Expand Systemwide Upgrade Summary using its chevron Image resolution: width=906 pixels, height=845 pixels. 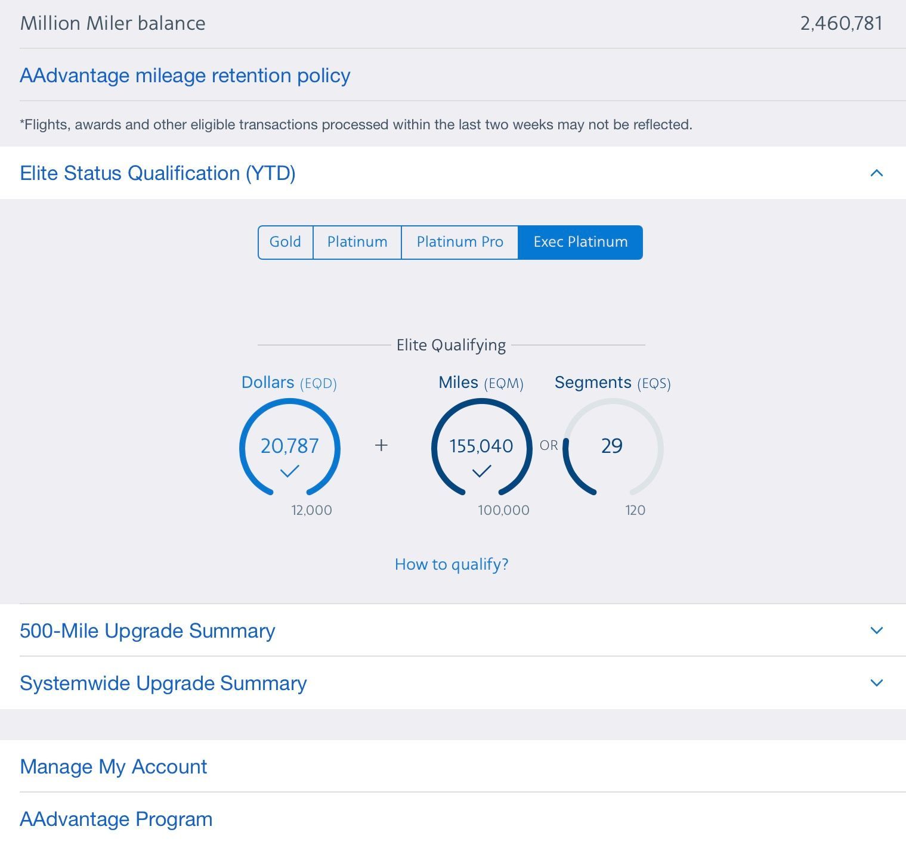(x=876, y=683)
